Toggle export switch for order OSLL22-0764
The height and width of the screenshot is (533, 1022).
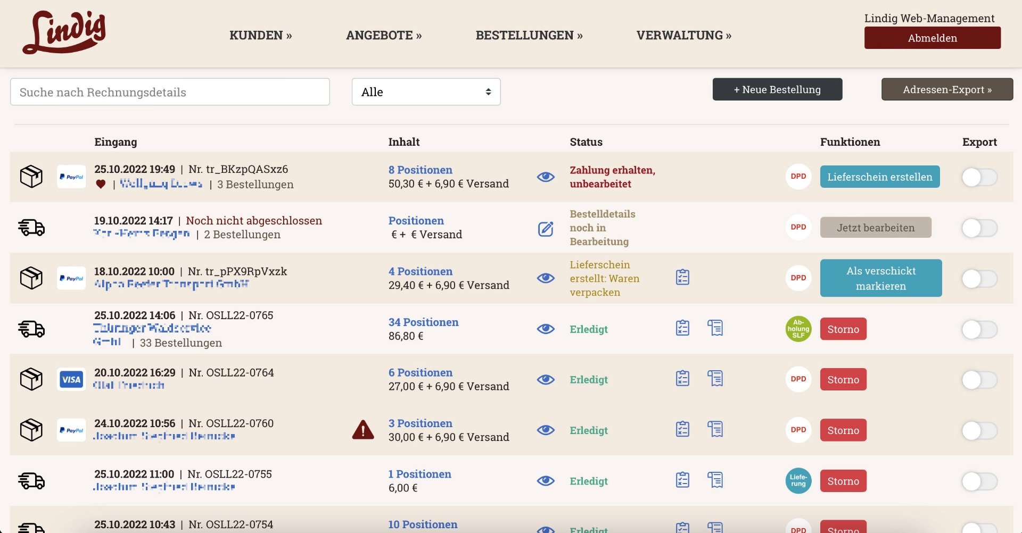[979, 380]
